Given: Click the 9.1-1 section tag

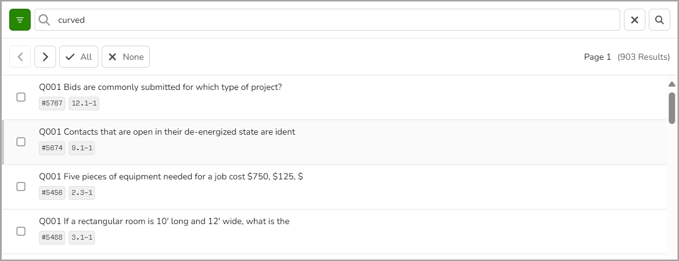Looking at the screenshot, I should (82, 148).
